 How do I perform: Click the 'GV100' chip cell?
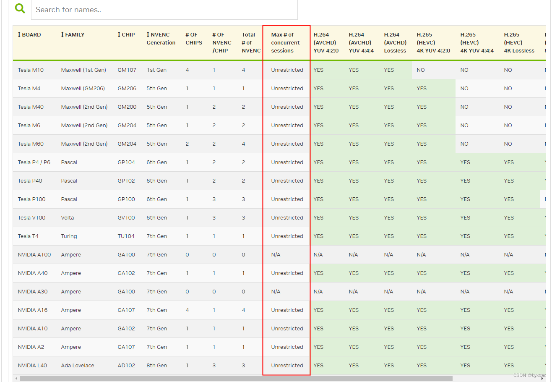click(x=126, y=218)
